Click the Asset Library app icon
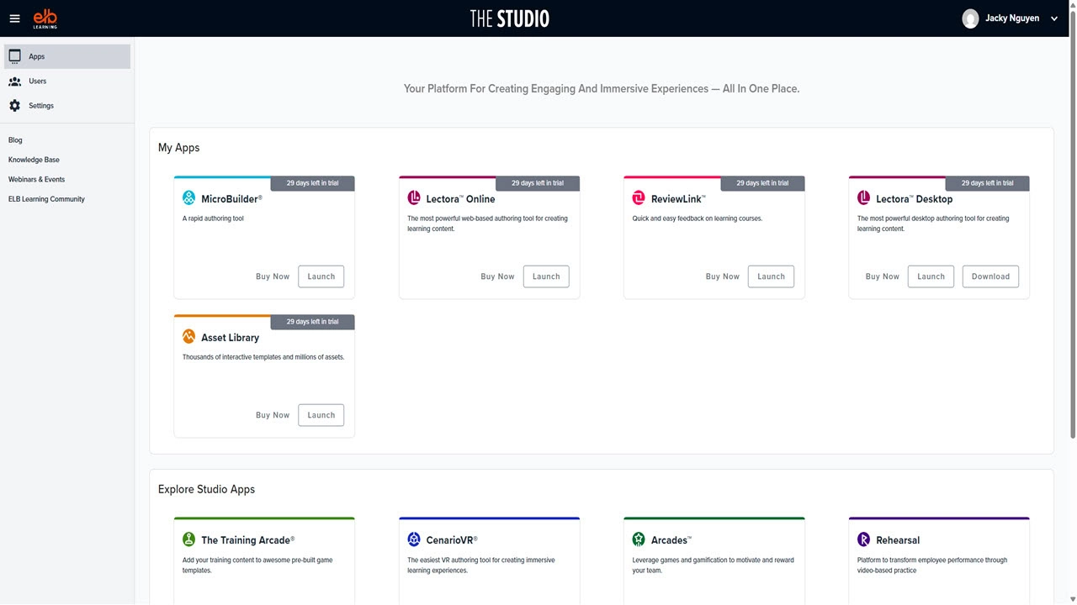Screen dimensions: 1077x605 click(x=188, y=337)
